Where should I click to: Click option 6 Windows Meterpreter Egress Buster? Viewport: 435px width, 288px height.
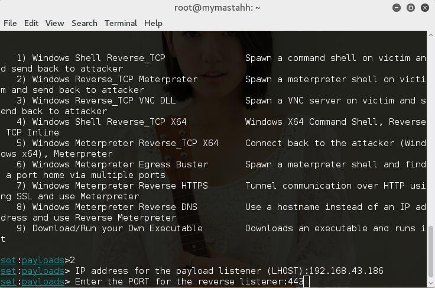click(x=112, y=164)
